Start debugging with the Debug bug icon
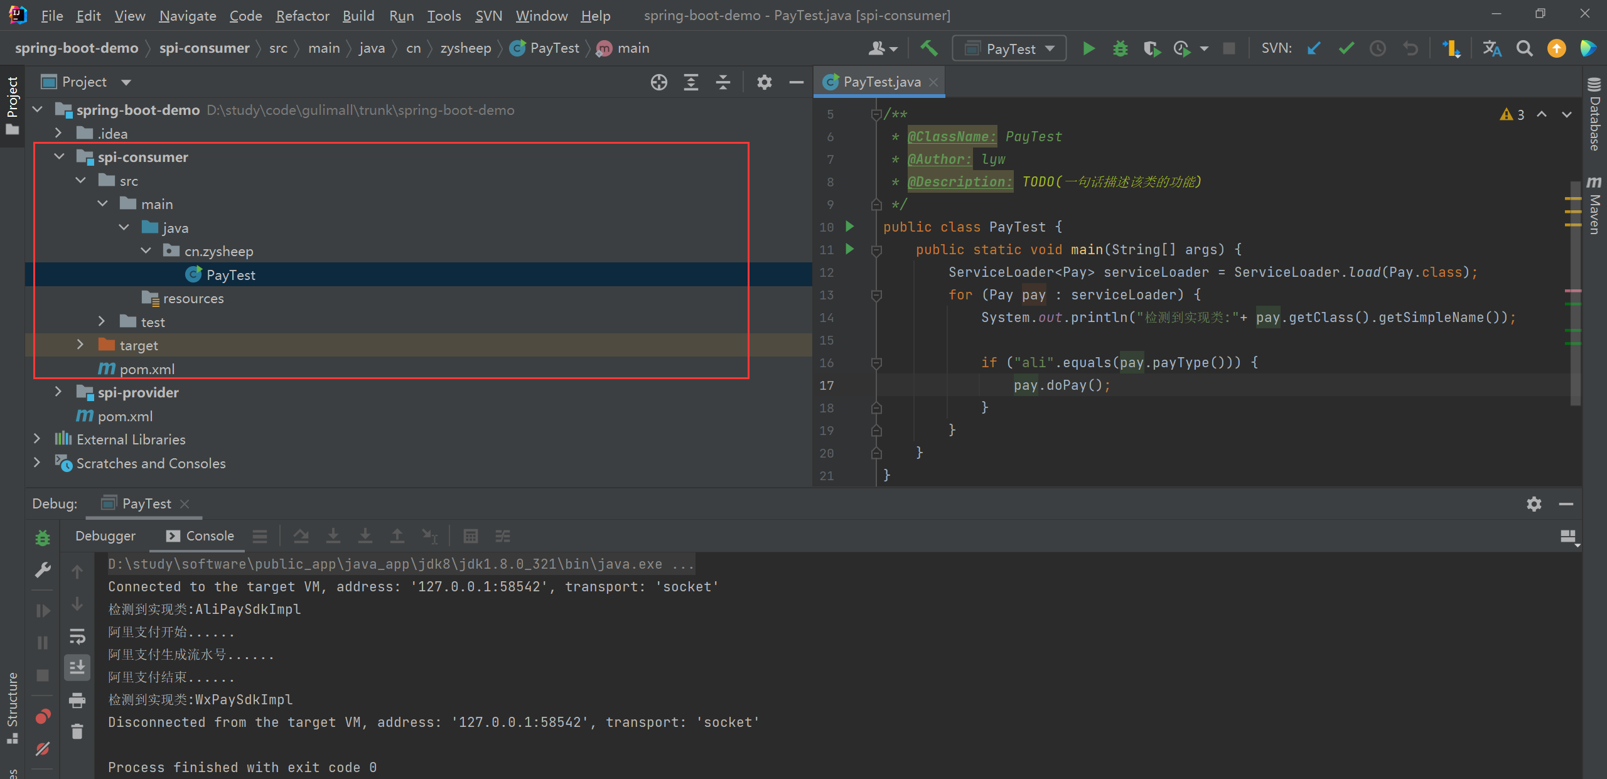This screenshot has width=1607, height=779. (1120, 48)
